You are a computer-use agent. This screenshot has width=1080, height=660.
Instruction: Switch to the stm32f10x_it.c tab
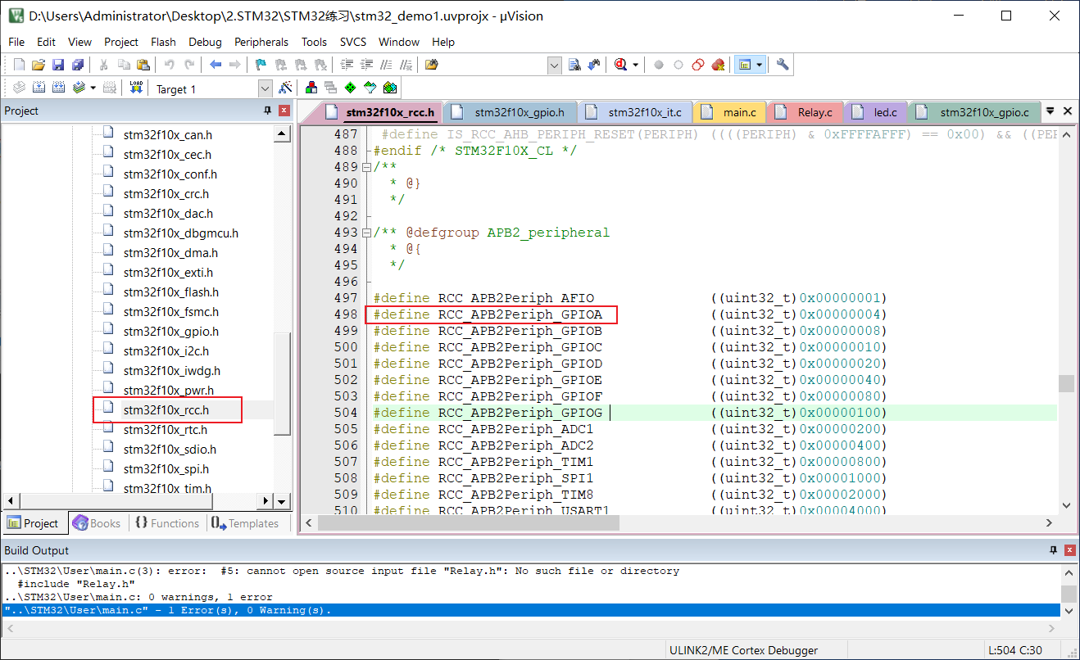tap(635, 112)
